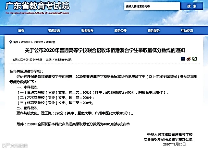
Task: Click the line （二）艺术类院校 200分
Action: click(55, 98)
